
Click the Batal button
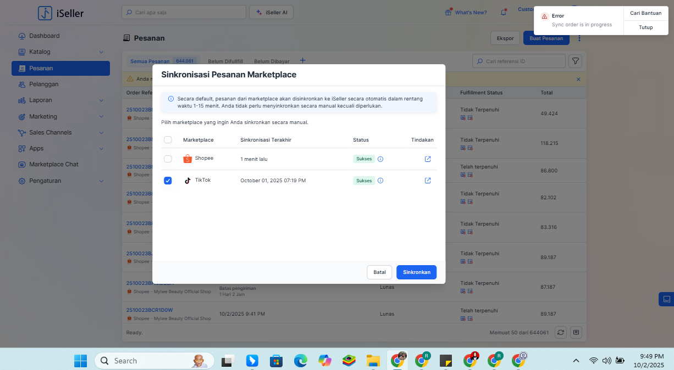click(379, 272)
